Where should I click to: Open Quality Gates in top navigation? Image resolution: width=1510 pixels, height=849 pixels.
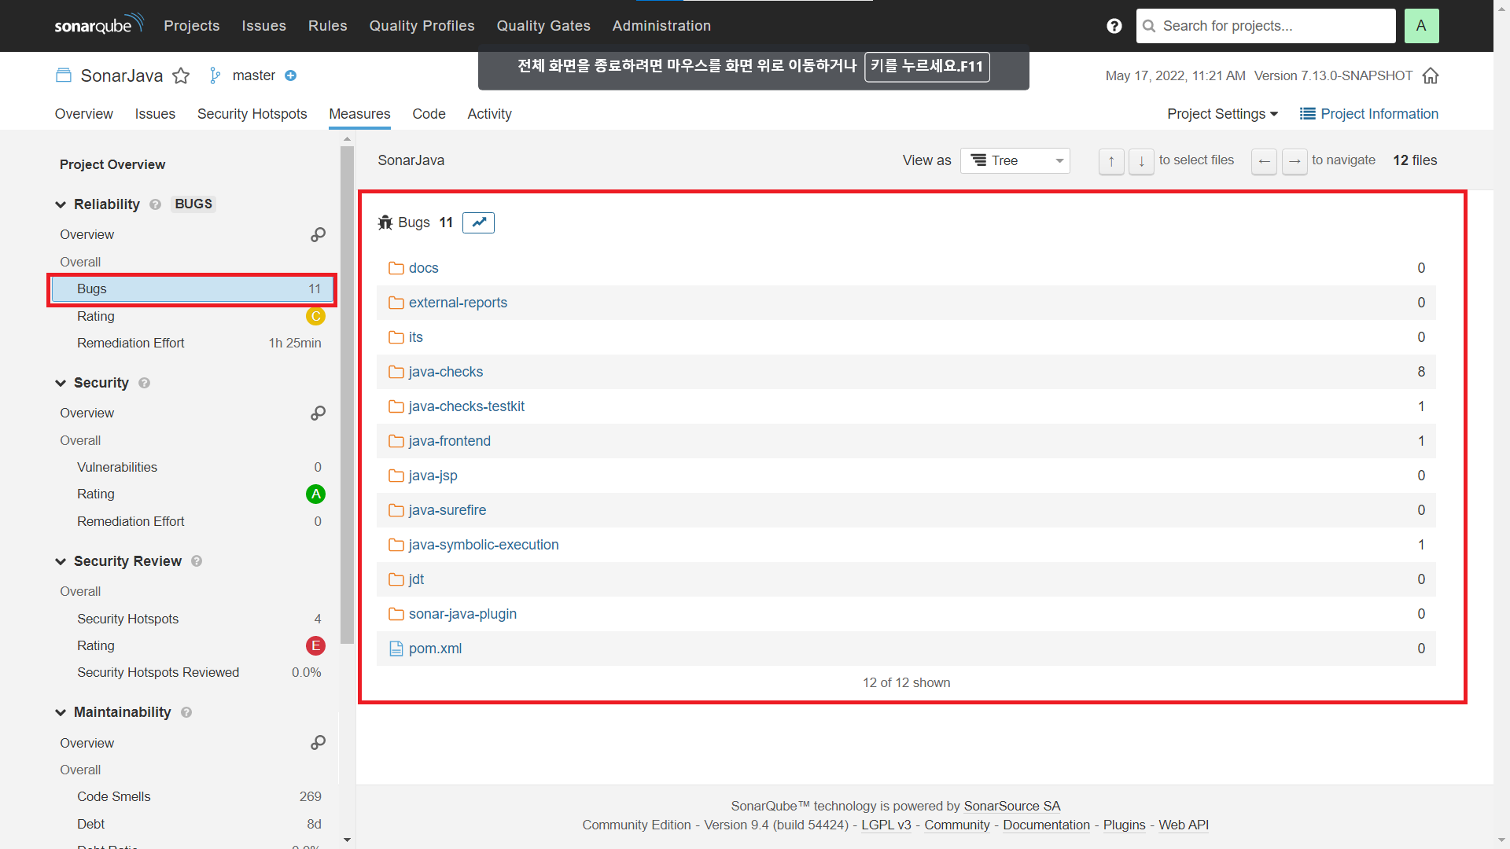(543, 26)
